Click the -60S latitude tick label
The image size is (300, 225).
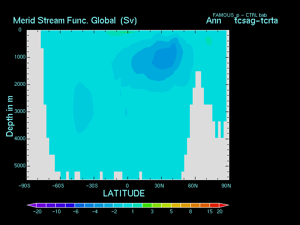point(58,186)
